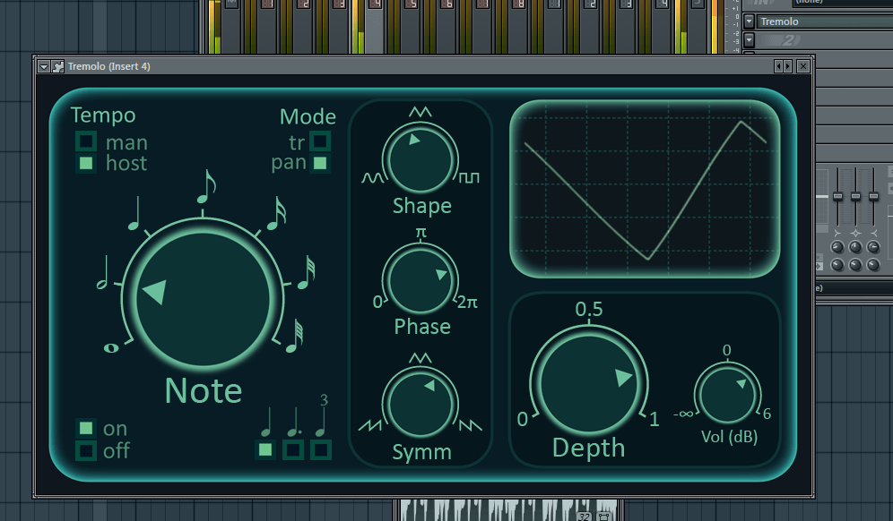This screenshot has height=521, width=893.
Task: Open dropdown arrow beside Tremolo mixer slot
Action: (x=749, y=21)
